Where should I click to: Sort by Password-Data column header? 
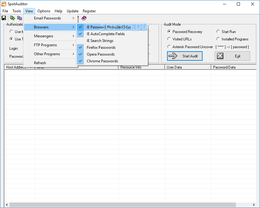click(x=234, y=67)
